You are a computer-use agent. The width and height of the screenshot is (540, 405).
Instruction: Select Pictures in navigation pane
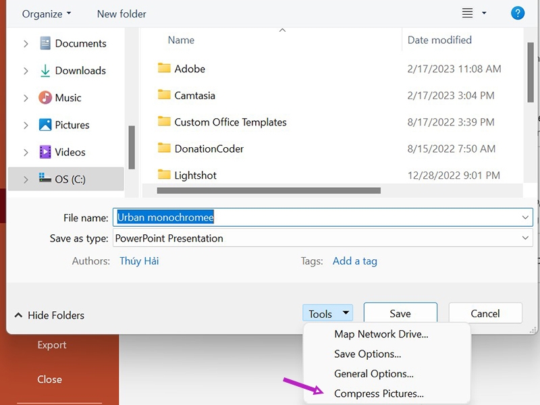pyautogui.click(x=72, y=125)
